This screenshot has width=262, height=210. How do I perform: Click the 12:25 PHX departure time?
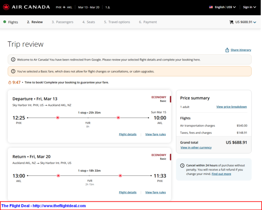19,118
